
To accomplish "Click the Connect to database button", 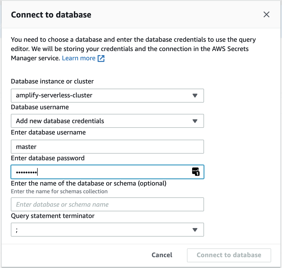I will [x=229, y=255].
